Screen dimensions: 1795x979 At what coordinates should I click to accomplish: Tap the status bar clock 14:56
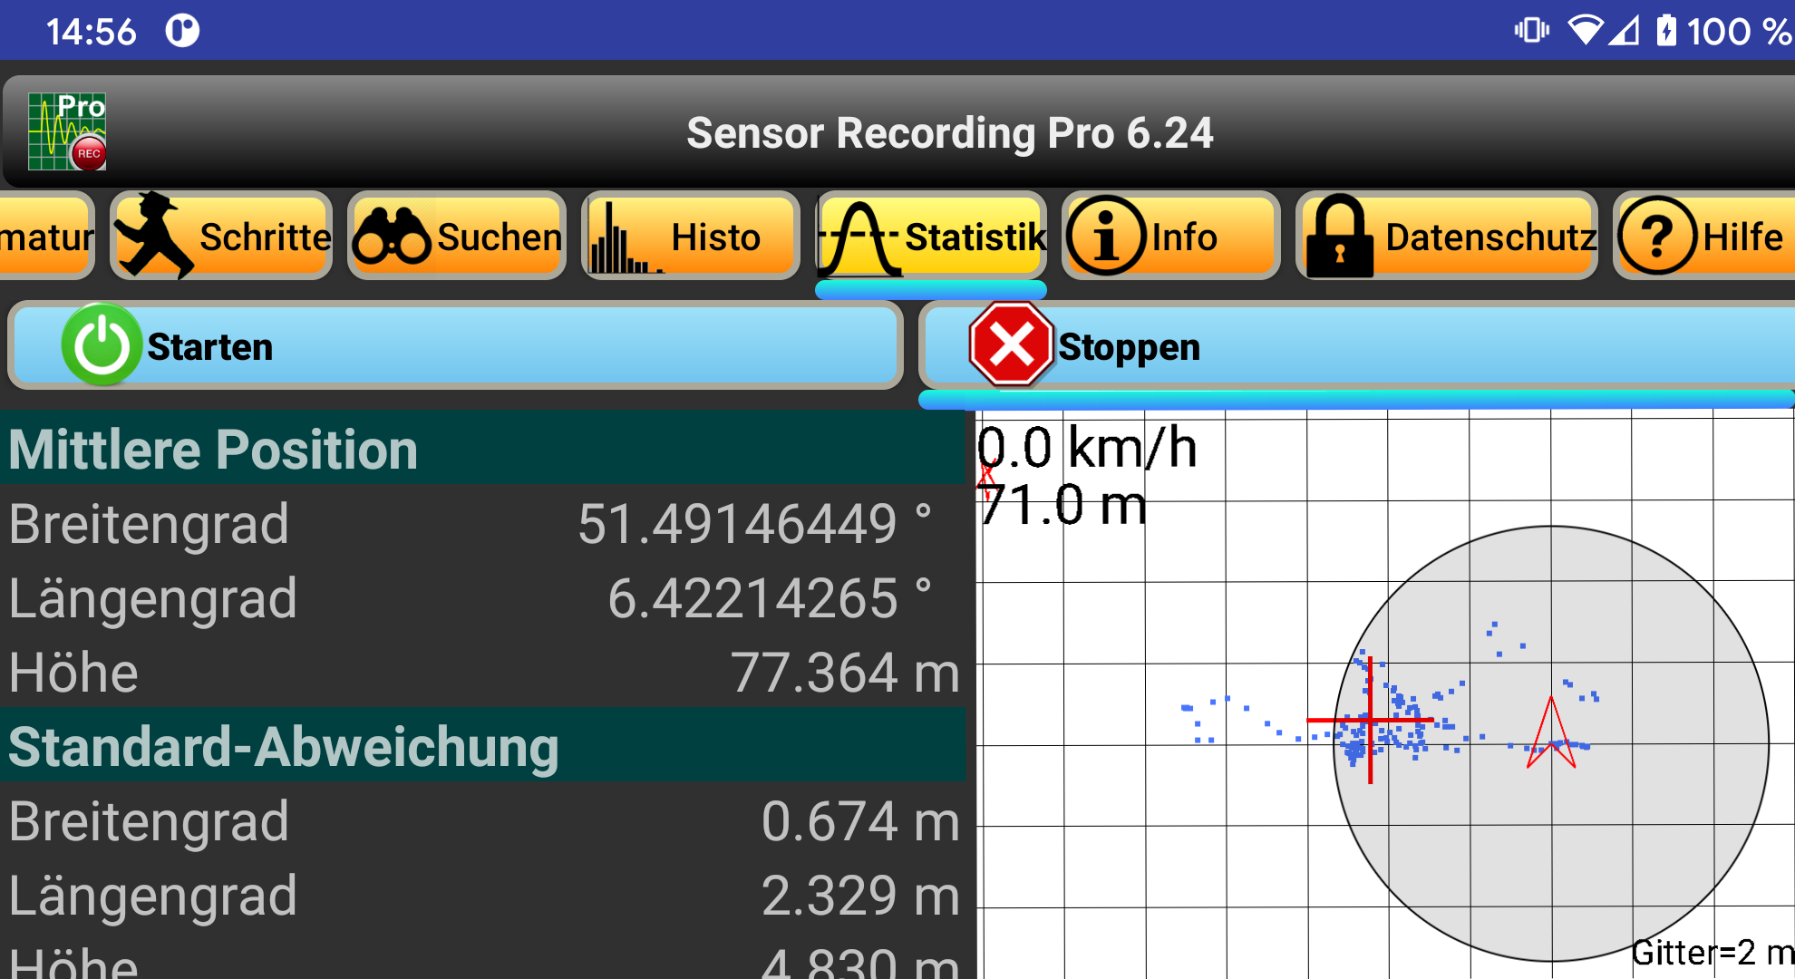(91, 32)
